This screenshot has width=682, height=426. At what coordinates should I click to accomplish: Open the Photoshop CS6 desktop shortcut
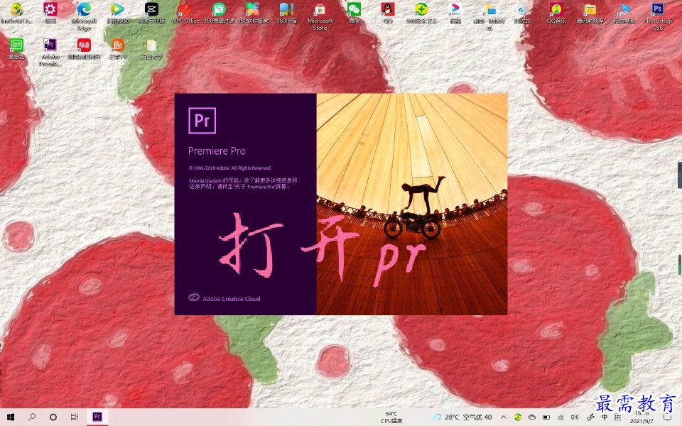[658, 16]
